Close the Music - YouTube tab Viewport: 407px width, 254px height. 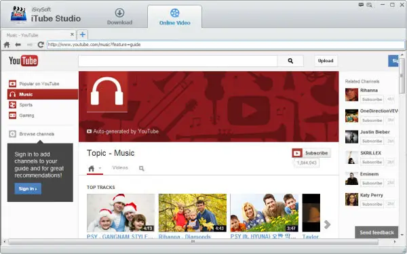72,35
